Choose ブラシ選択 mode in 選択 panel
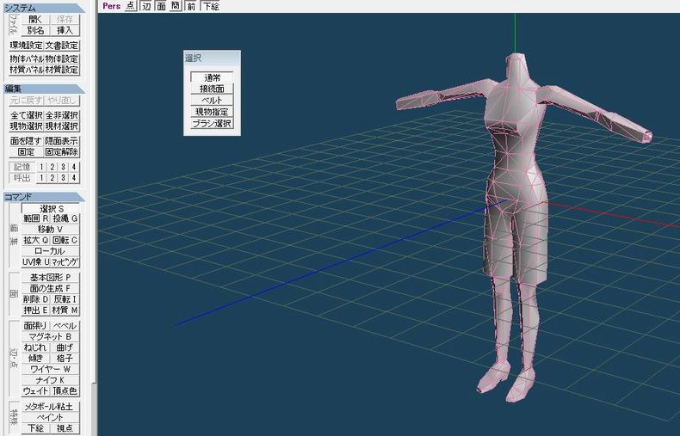Viewport: 680px width, 436px height. [x=212, y=123]
